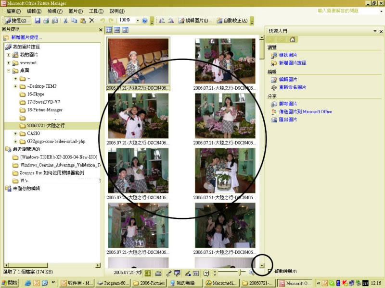The image size is (385, 288).
Task: Click the IME soft keyboard icon
Action: click(x=158, y=273)
